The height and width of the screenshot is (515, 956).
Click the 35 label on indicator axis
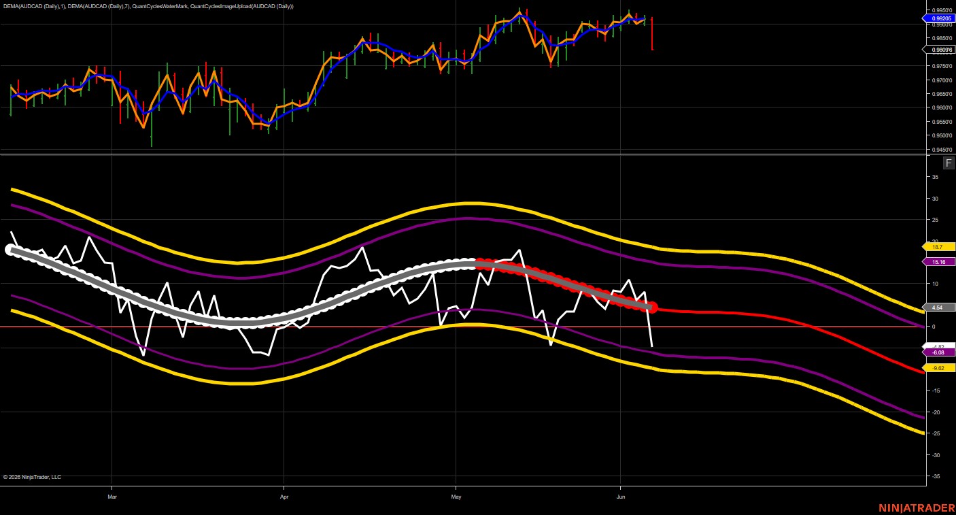[935, 177]
